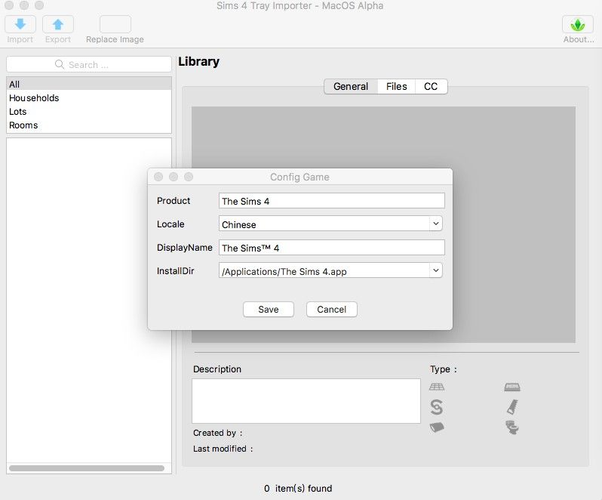Click the lot grid type icon
The width and height of the screenshot is (602, 500).
[437, 387]
